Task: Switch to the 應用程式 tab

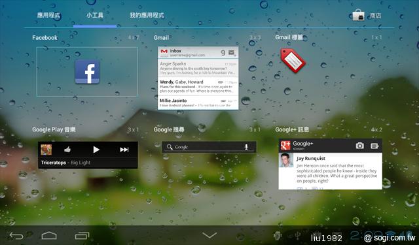Action: click(48, 15)
